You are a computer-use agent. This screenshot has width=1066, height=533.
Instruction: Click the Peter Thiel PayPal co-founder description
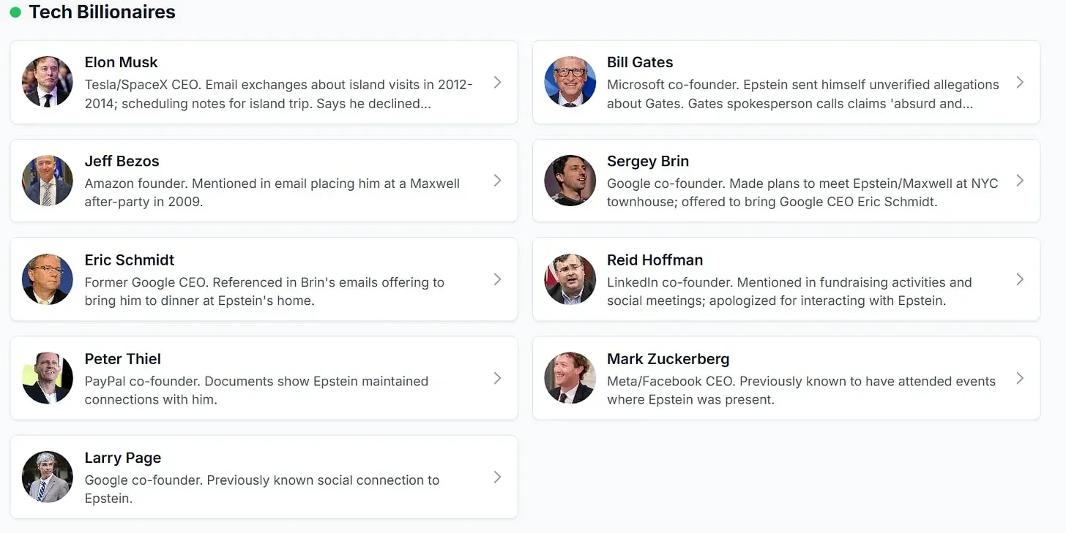(x=256, y=390)
